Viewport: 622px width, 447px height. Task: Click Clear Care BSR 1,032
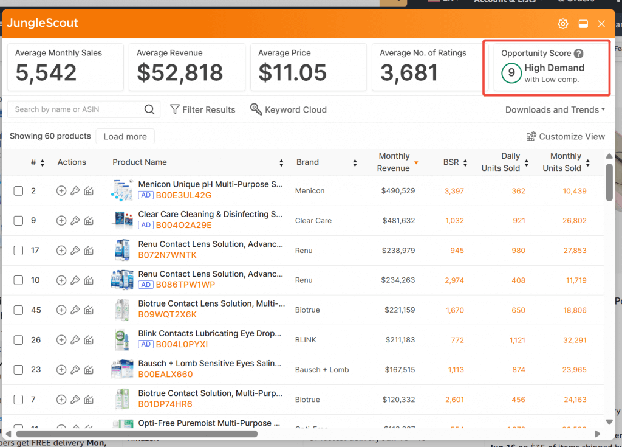[454, 221]
